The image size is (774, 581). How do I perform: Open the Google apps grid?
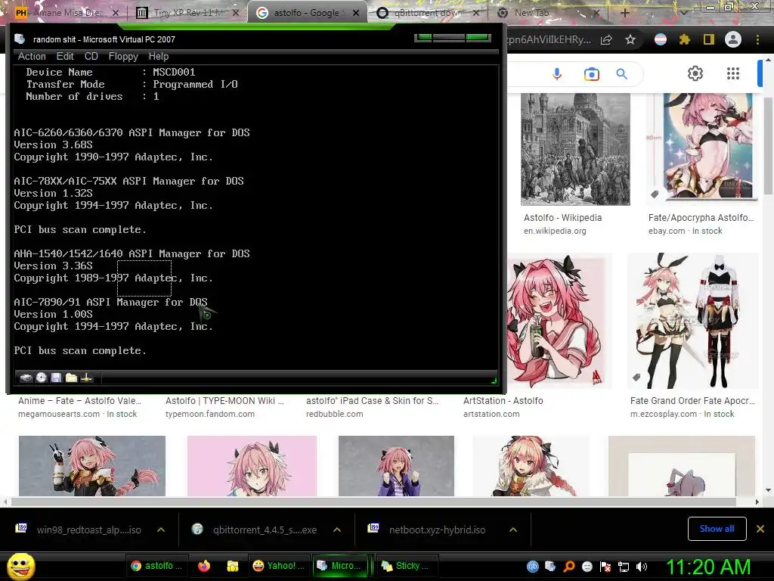tap(733, 73)
